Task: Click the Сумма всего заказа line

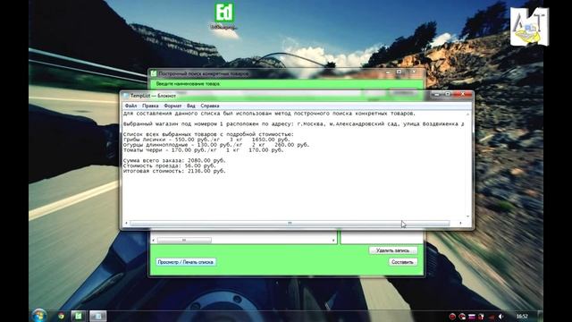Action: [x=174, y=160]
